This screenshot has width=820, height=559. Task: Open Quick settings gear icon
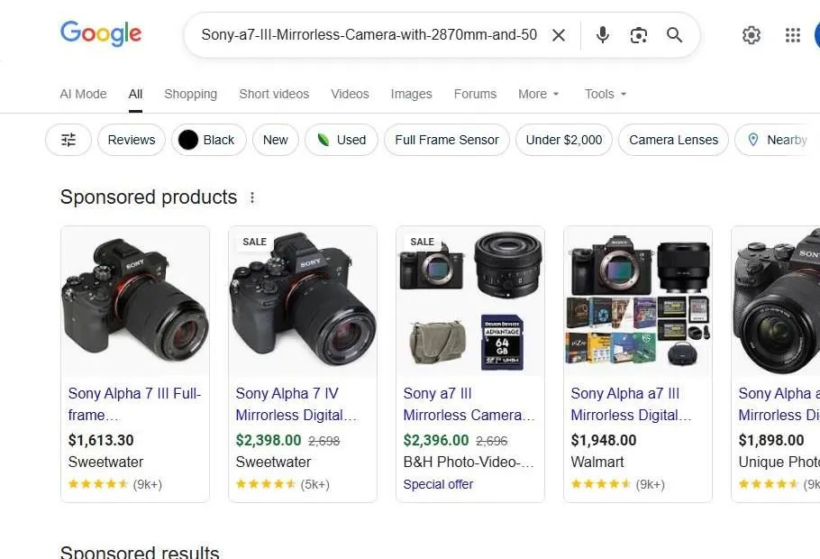751,35
